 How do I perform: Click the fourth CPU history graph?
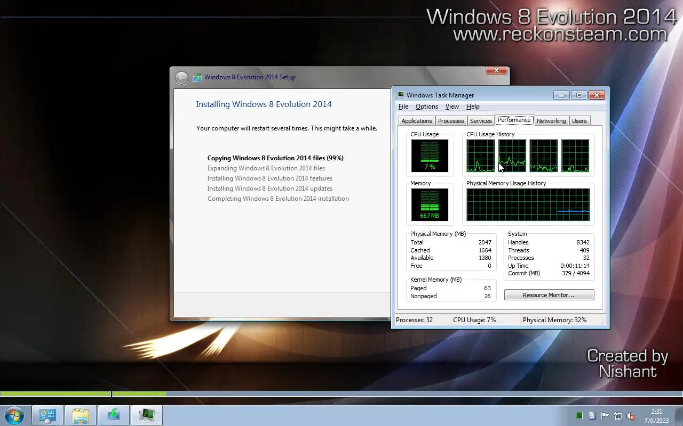pos(575,155)
